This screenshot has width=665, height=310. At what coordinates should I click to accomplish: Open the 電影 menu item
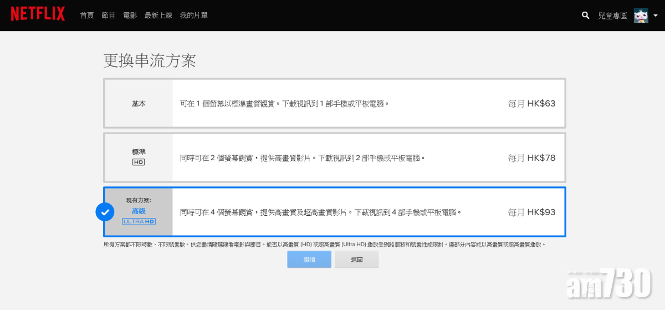pyautogui.click(x=130, y=16)
